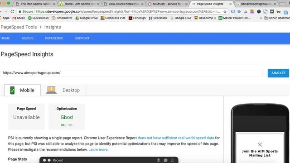Click 'does not have sufficient real-world speed data' link
The height and width of the screenshot is (163, 290).
(176, 138)
